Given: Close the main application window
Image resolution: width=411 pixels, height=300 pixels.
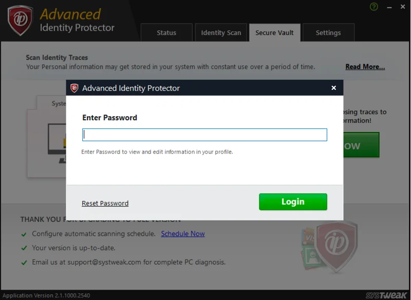Looking at the screenshot, I should point(403,7).
